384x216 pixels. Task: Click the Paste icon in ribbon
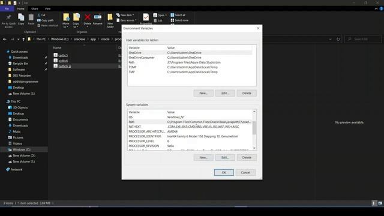[x=31, y=17]
